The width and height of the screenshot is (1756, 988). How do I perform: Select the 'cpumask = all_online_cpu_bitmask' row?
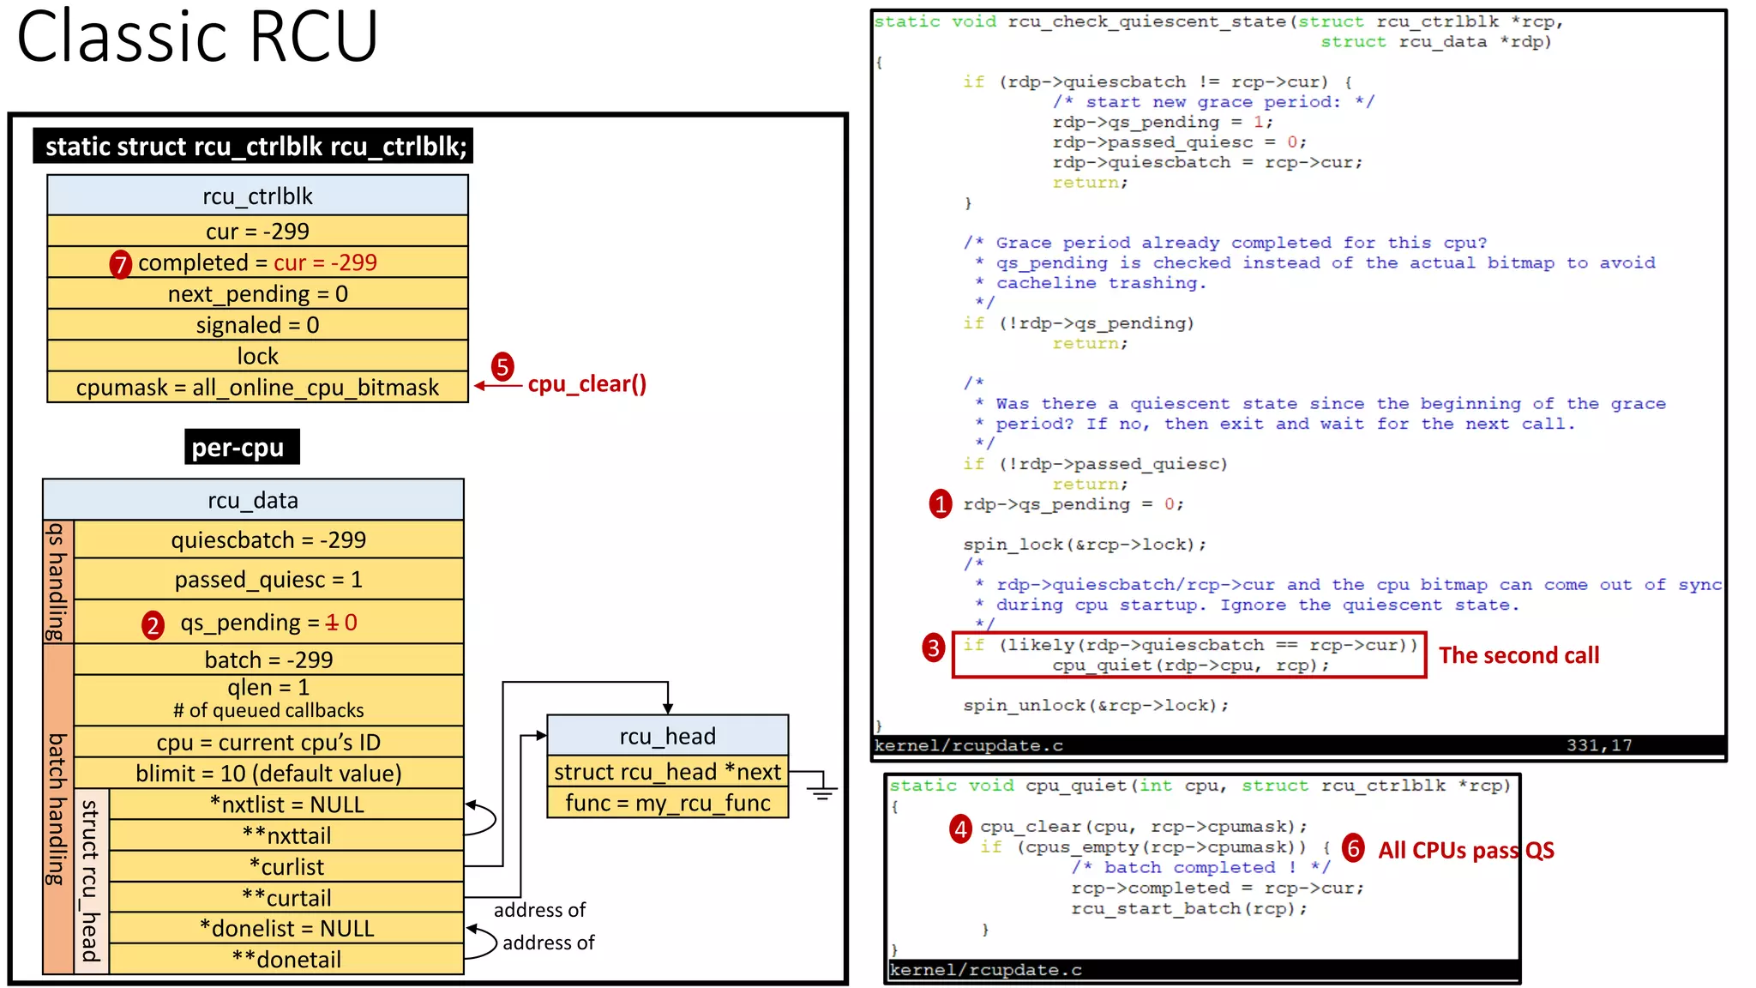[257, 388]
